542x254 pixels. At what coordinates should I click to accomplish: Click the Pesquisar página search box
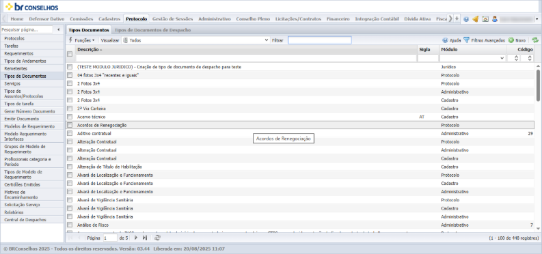27,29
